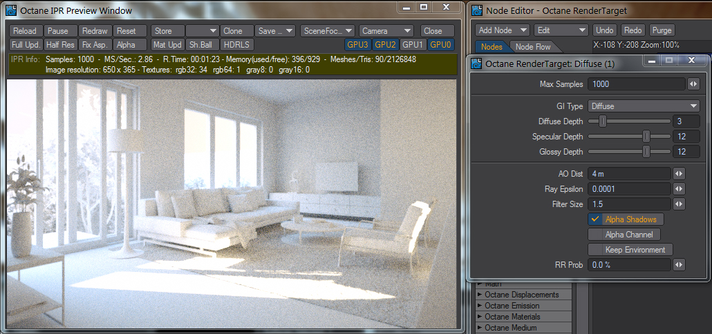This screenshot has height=334, width=712.
Task: Click the Filter Size field
Action: pyautogui.click(x=629, y=204)
